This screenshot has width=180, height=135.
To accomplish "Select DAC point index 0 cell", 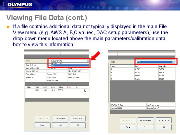I will click(x=122, y=69).
